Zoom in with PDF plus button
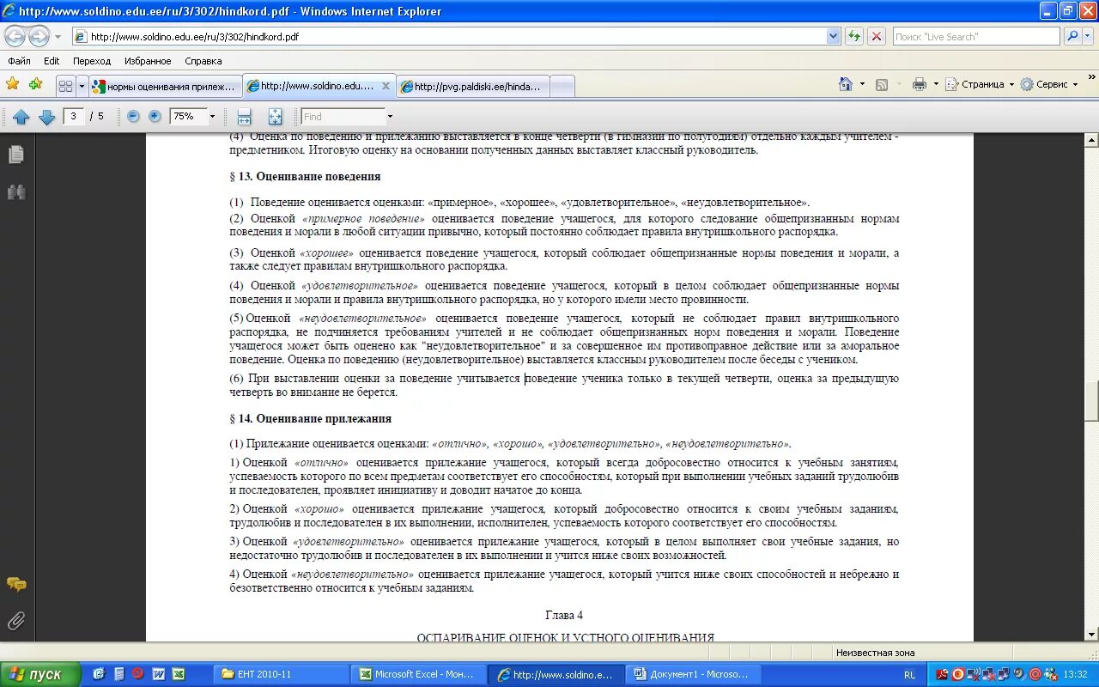This screenshot has height=687, width=1099. point(155,116)
